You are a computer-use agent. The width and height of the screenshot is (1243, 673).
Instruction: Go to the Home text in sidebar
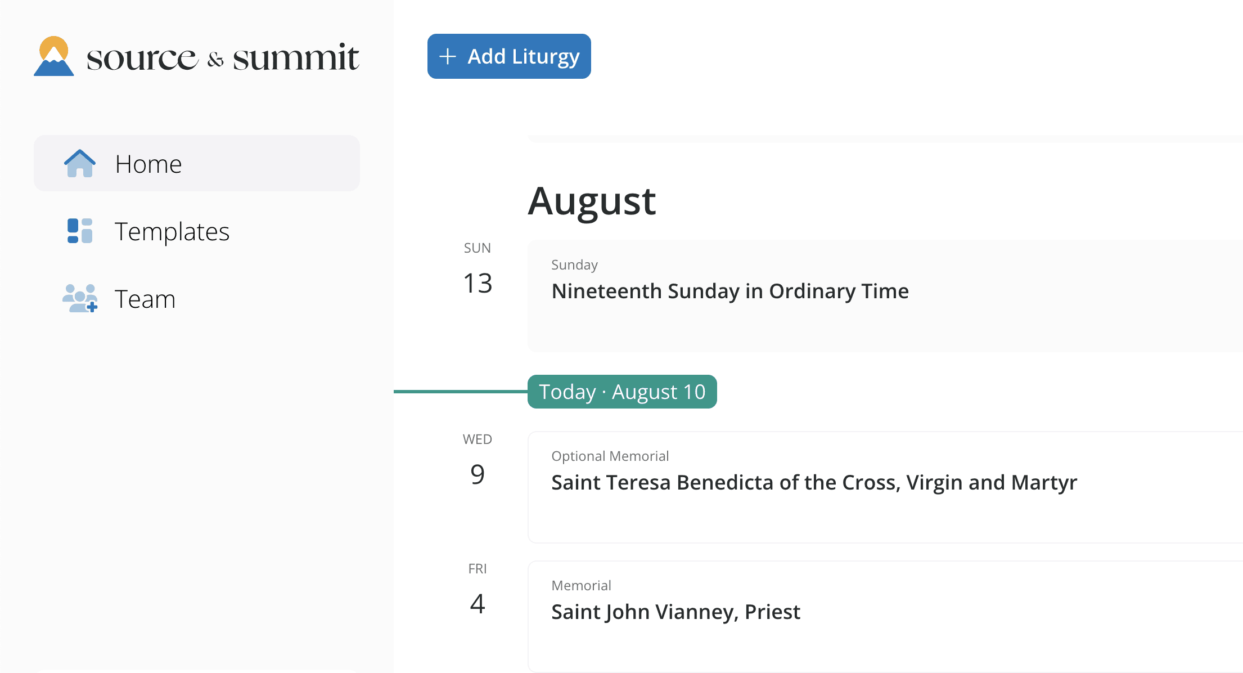[148, 164]
